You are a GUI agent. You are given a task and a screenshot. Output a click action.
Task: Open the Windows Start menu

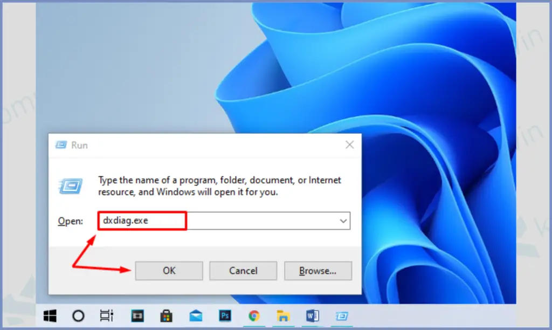point(50,316)
